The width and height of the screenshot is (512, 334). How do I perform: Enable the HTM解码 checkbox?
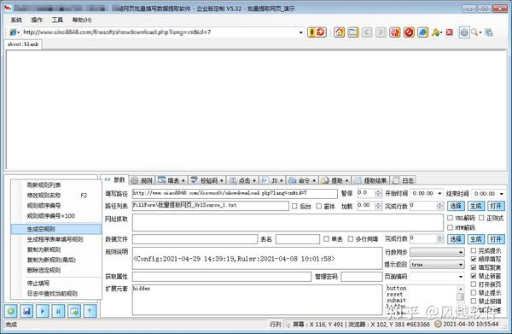[450, 227]
